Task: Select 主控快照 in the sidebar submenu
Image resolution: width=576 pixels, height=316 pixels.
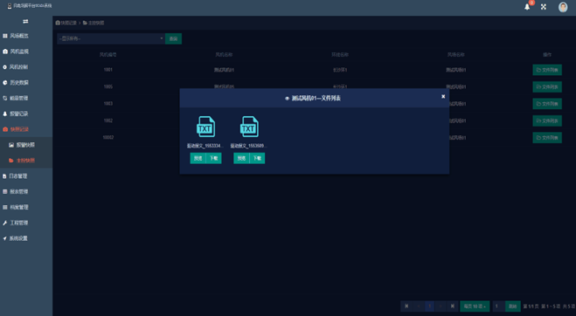Action: click(x=26, y=161)
